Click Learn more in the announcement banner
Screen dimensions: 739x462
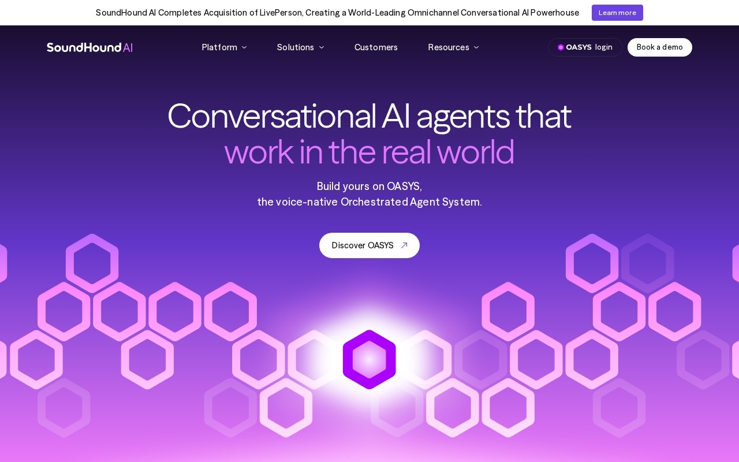[617, 13]
